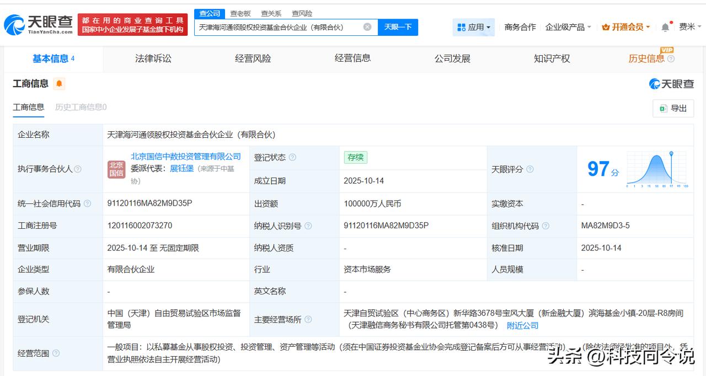Expand the 应用 dropdown menu
The image size is (706, 376).
[x=474, y=27]
